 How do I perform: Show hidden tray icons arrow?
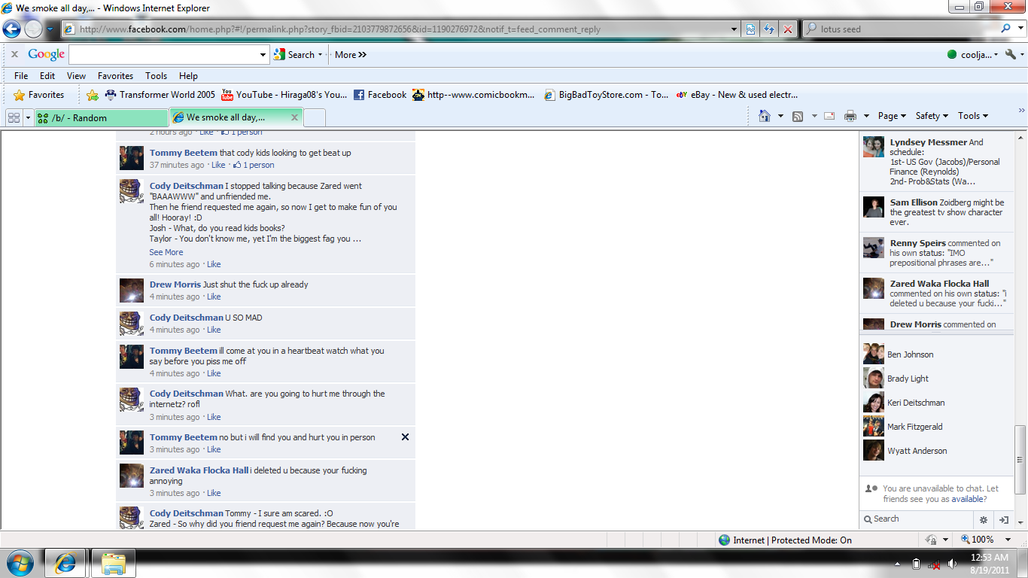pyautogui.click(x=897, y=563)
